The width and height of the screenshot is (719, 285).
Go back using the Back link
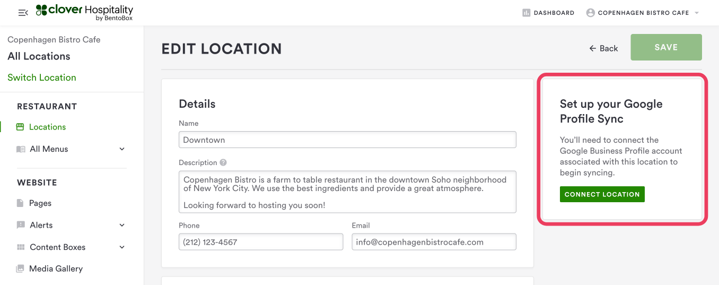[x=603, y=48]
